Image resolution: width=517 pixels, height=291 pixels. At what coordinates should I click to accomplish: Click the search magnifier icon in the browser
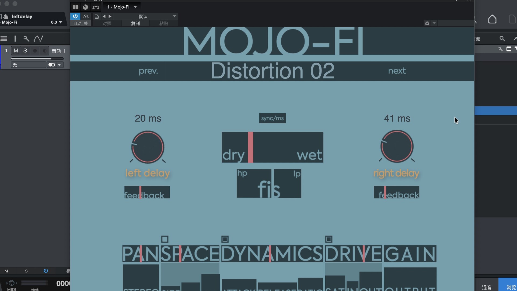502,39
